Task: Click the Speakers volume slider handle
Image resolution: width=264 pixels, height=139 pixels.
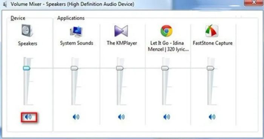Action: coord(27,68)
